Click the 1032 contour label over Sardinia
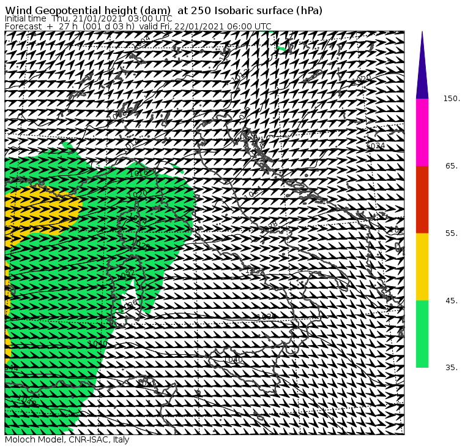 [126, 274]
